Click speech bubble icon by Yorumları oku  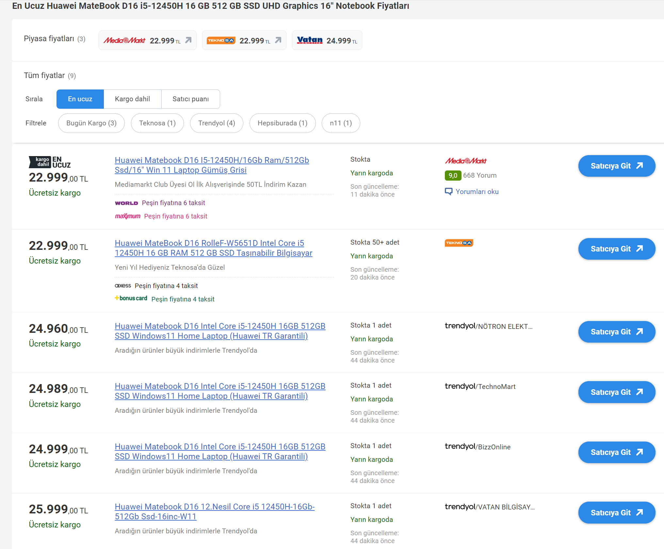click(448, 191)
